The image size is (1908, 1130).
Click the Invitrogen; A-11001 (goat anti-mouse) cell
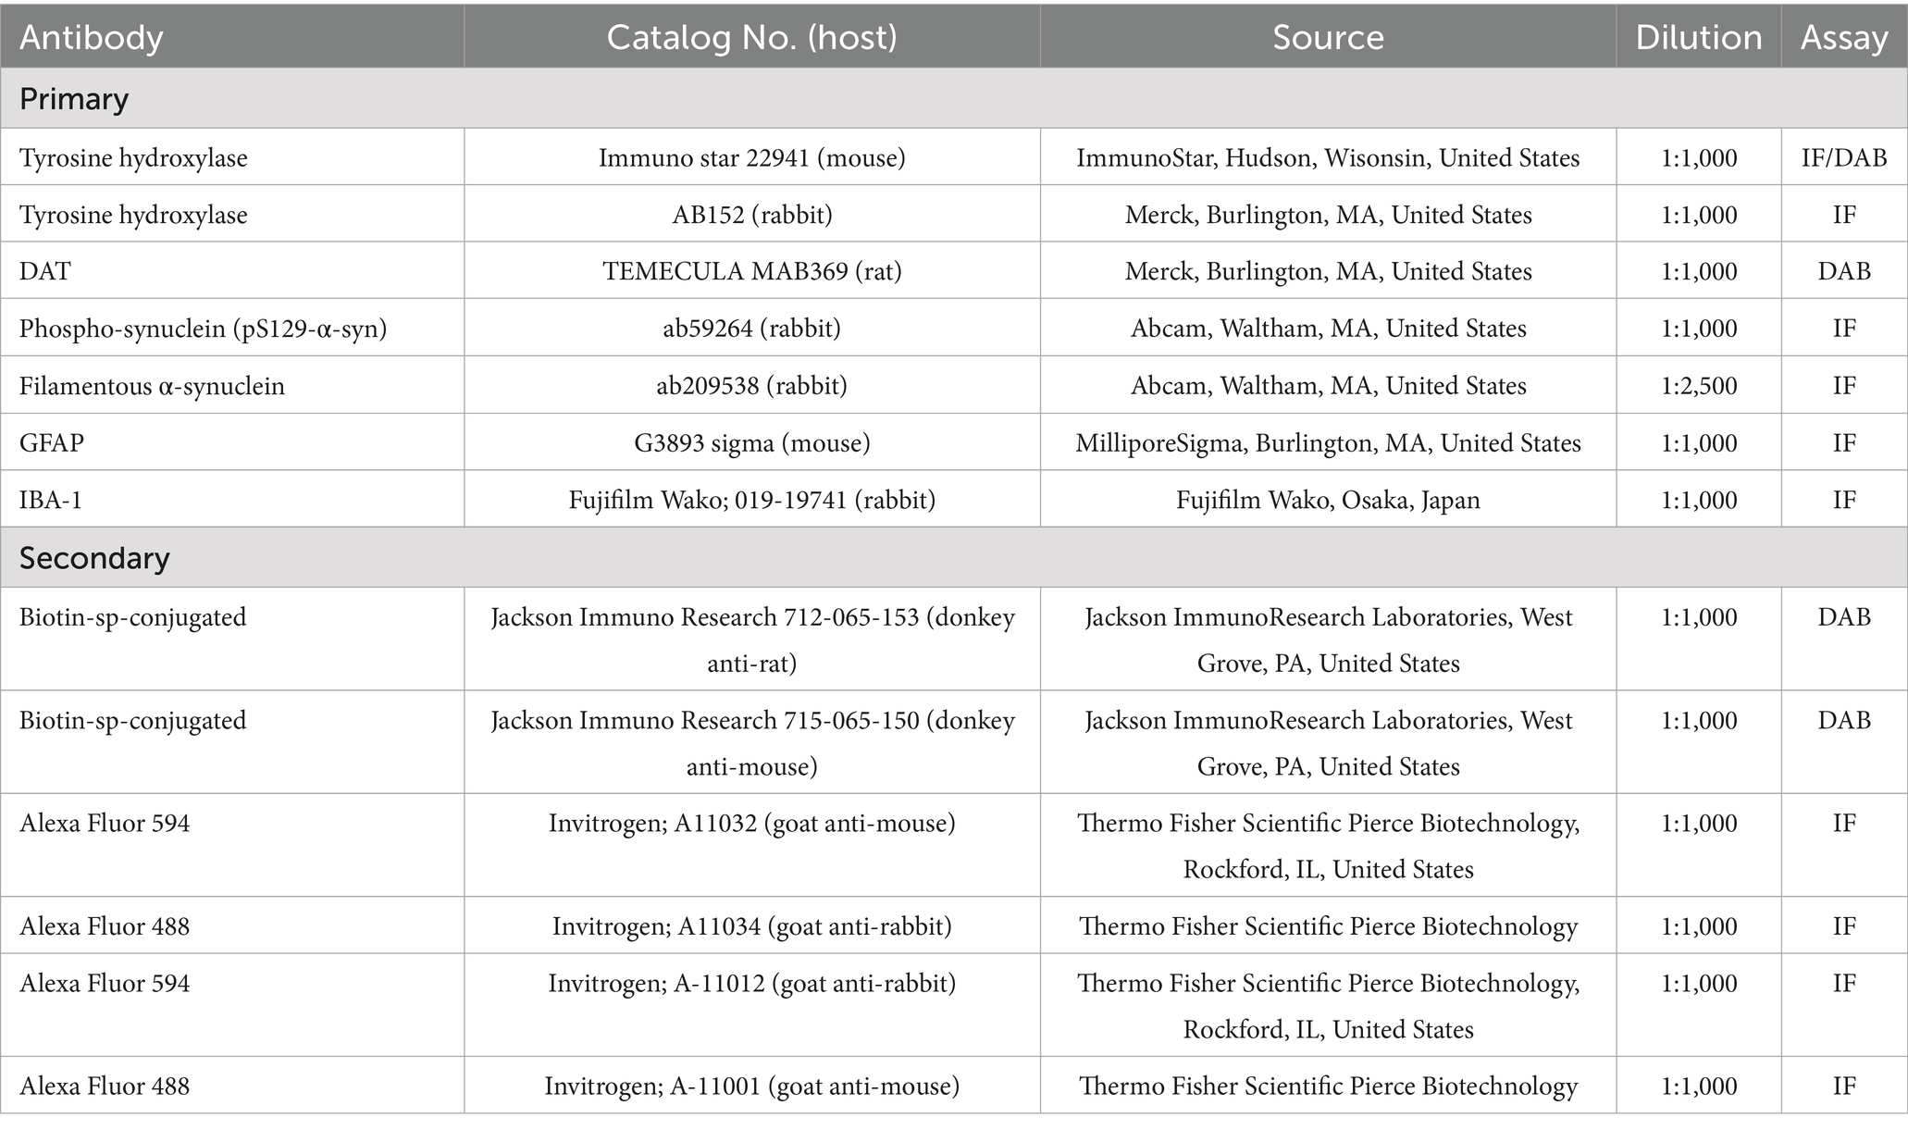coord(751,1086)
